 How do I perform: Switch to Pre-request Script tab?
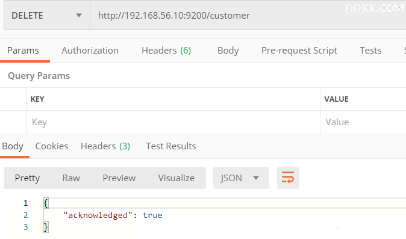tap(299, 51)
